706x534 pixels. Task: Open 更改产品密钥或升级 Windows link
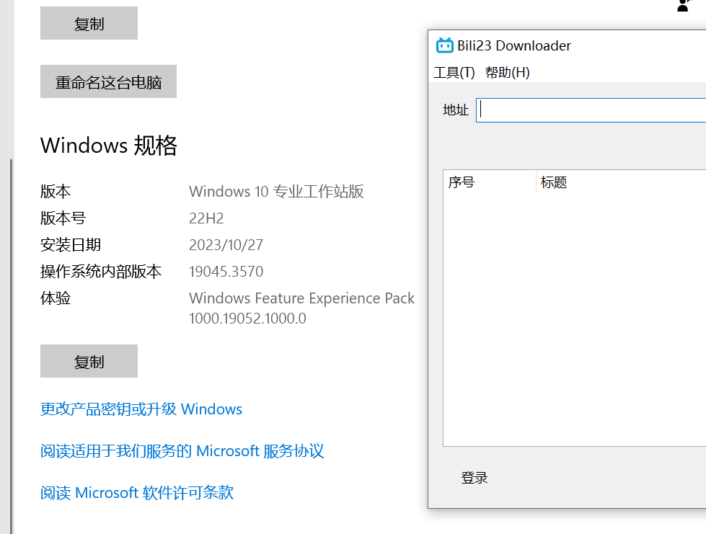(141, 409)
